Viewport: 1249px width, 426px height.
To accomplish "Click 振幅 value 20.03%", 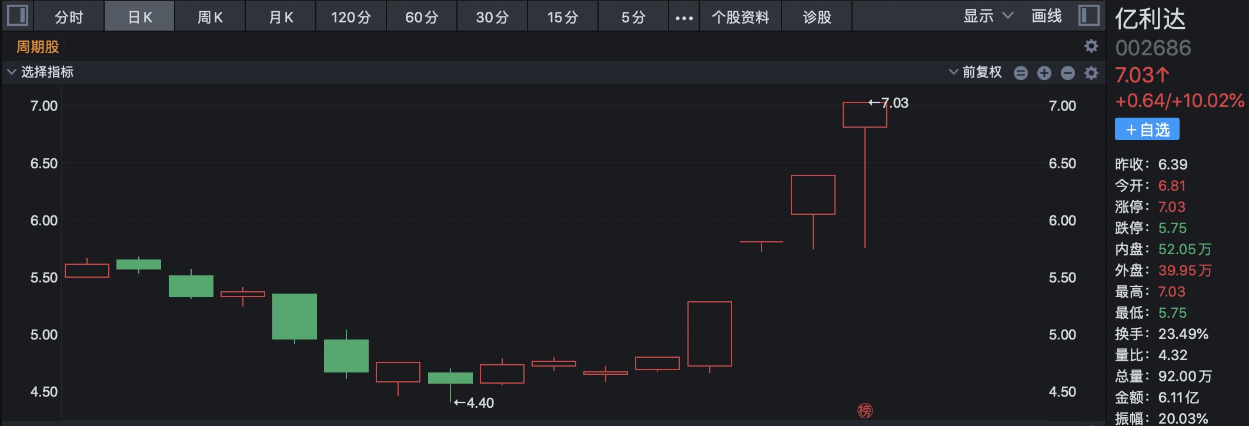I will 1183,418.
